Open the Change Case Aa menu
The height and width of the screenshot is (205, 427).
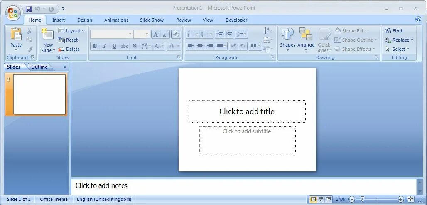tap(159, 46)
